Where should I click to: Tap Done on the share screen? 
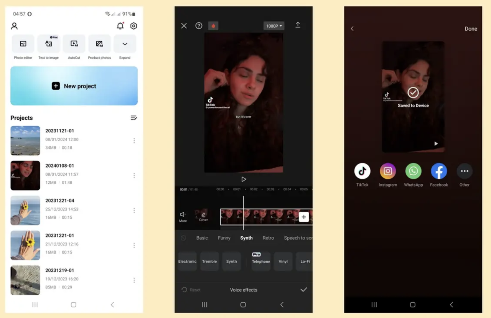471,28
